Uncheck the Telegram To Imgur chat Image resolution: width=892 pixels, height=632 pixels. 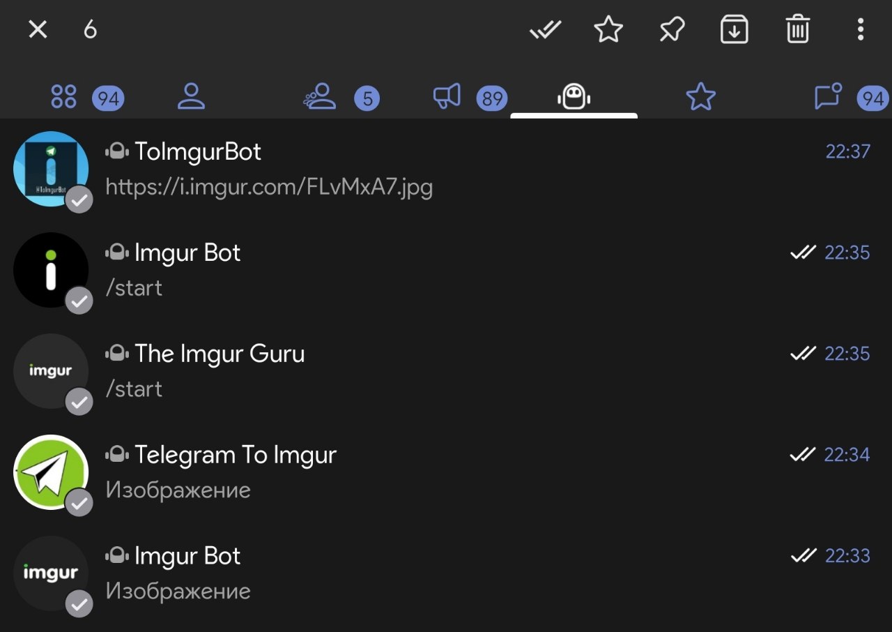[x=79, y=502]
